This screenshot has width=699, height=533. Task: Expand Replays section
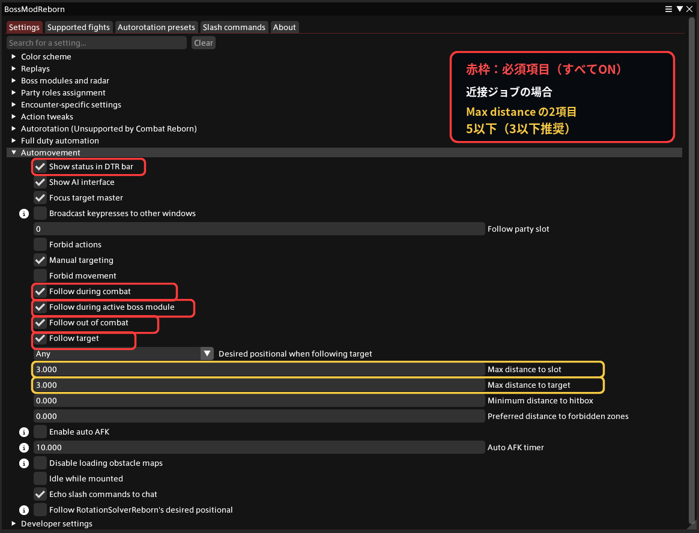point(13,68)
